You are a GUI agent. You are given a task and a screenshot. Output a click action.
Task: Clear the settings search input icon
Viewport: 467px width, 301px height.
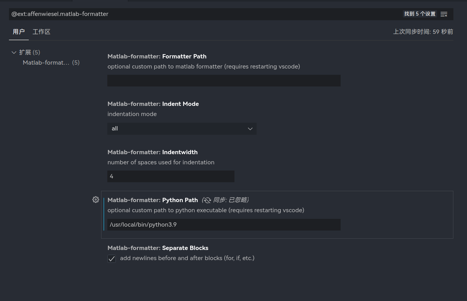[444, 14]
